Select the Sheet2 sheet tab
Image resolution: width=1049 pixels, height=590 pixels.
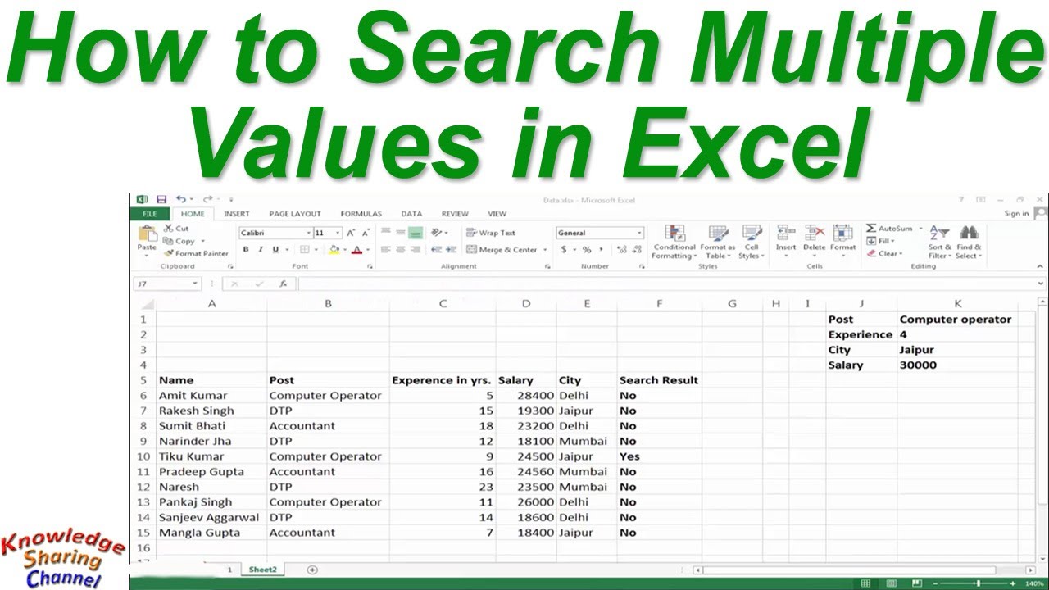pyautogui.click(x=263, y=569)
